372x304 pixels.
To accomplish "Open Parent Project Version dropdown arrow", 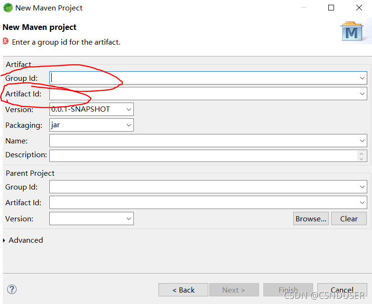I will 129,218.
